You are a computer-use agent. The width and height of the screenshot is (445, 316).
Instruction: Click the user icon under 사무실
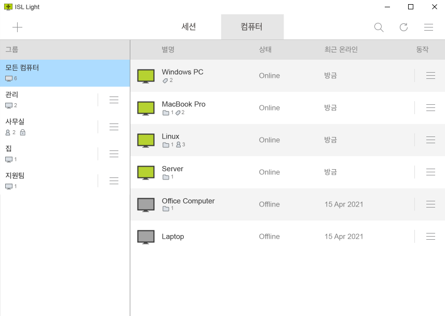click(x=8, y=132)
